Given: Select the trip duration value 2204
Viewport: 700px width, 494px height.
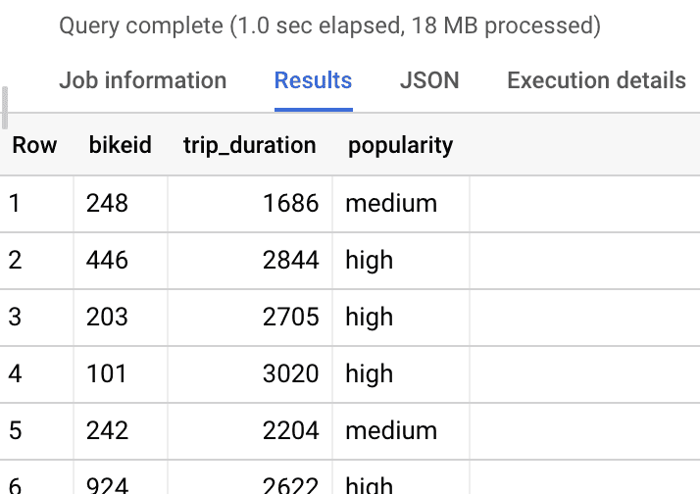Looking at the screenshot, I should 292,430.
